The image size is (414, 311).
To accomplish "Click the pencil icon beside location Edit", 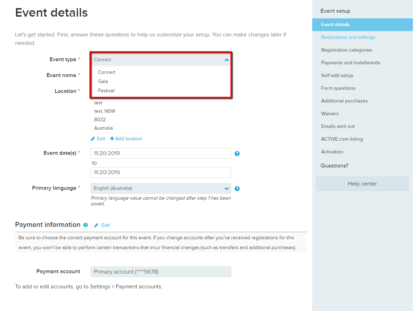I will (93, 139).
